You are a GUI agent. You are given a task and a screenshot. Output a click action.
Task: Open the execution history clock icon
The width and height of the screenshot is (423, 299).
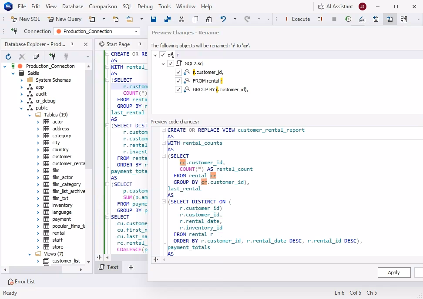click(x=348, y=19)
